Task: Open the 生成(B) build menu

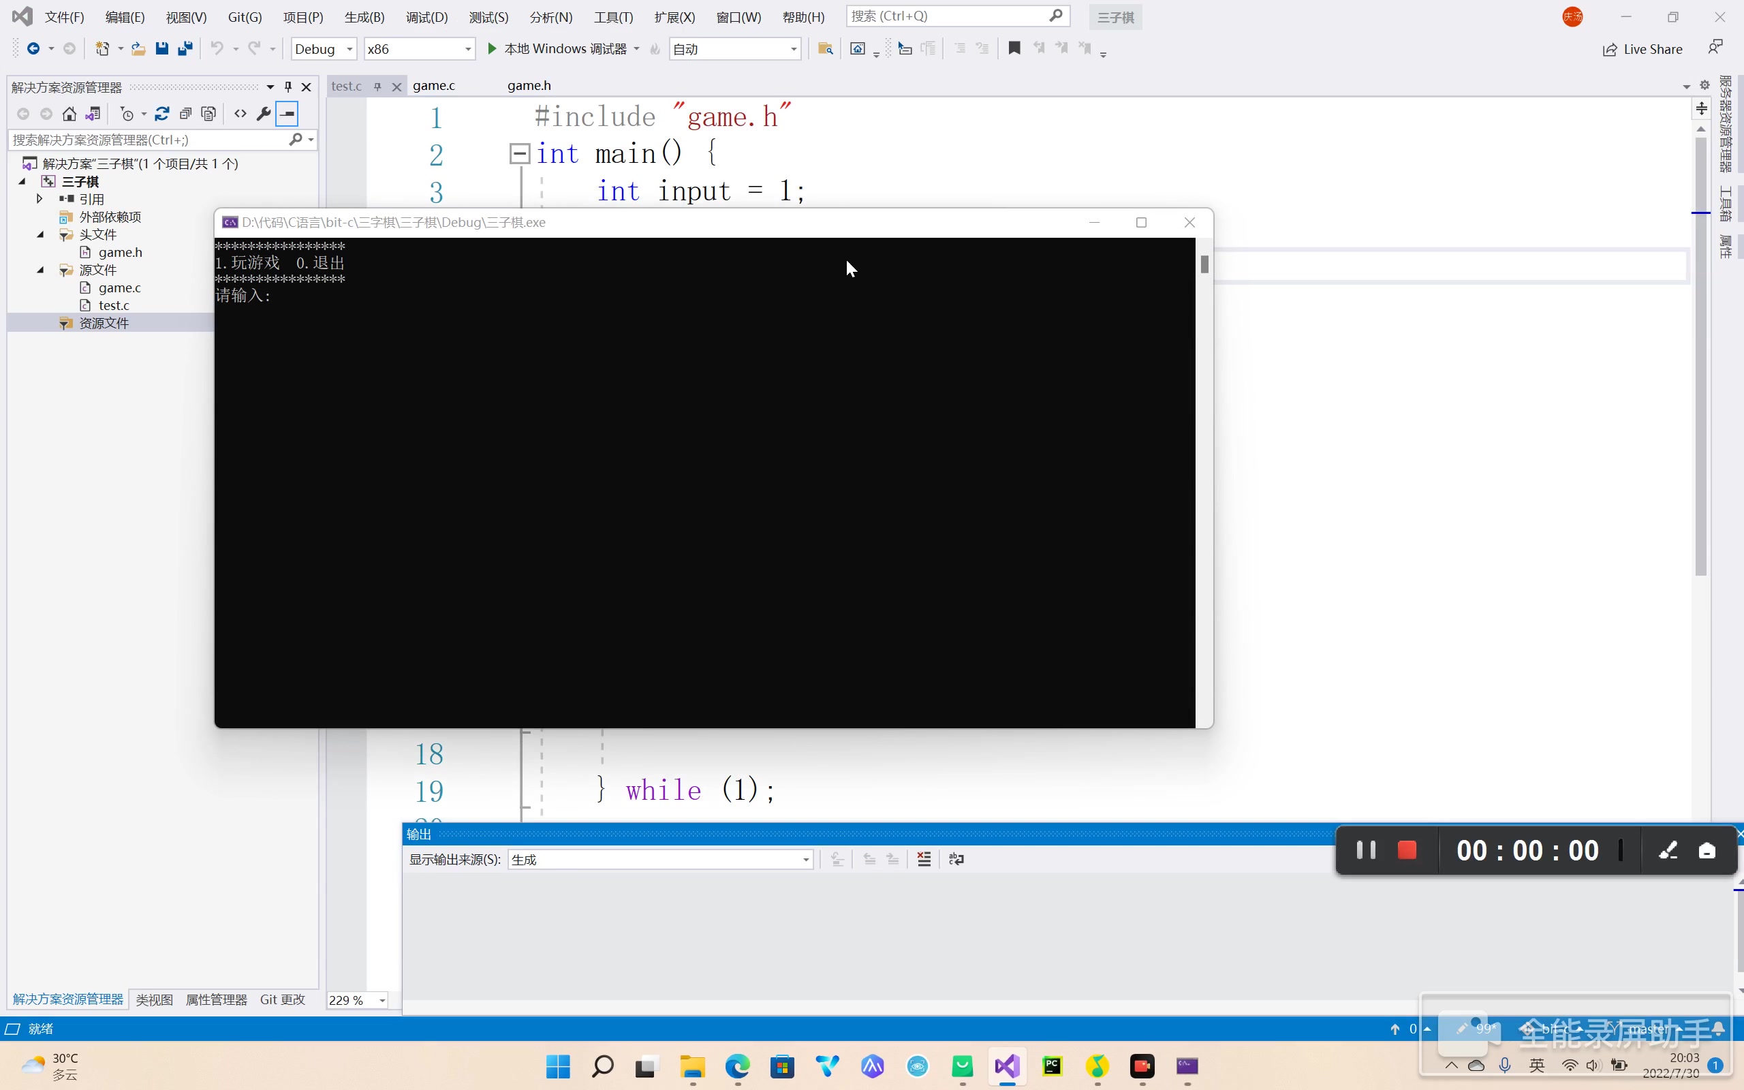Action: [x=364, y=17]
